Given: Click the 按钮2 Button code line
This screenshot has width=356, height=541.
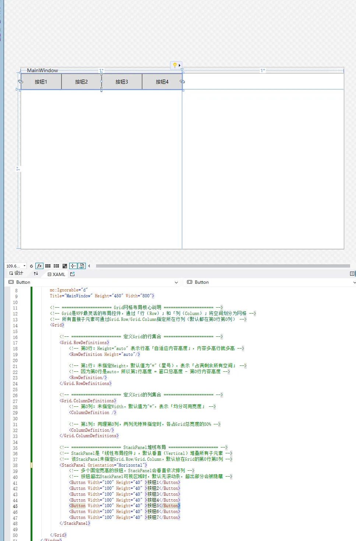Looking at the screenshot, I should 125,488.
